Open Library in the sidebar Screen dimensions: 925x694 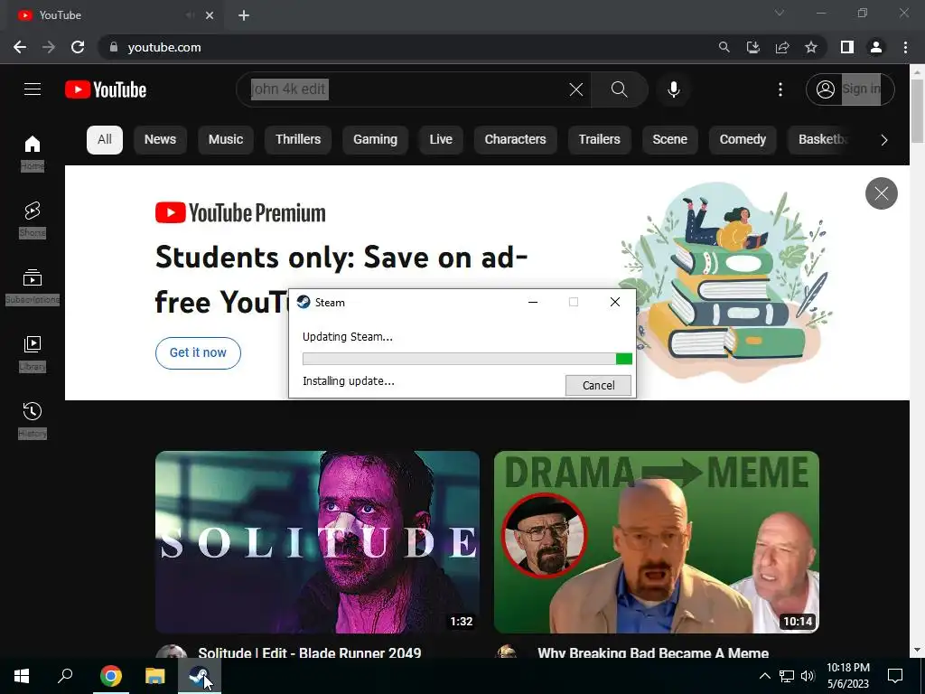coord(33,353)
